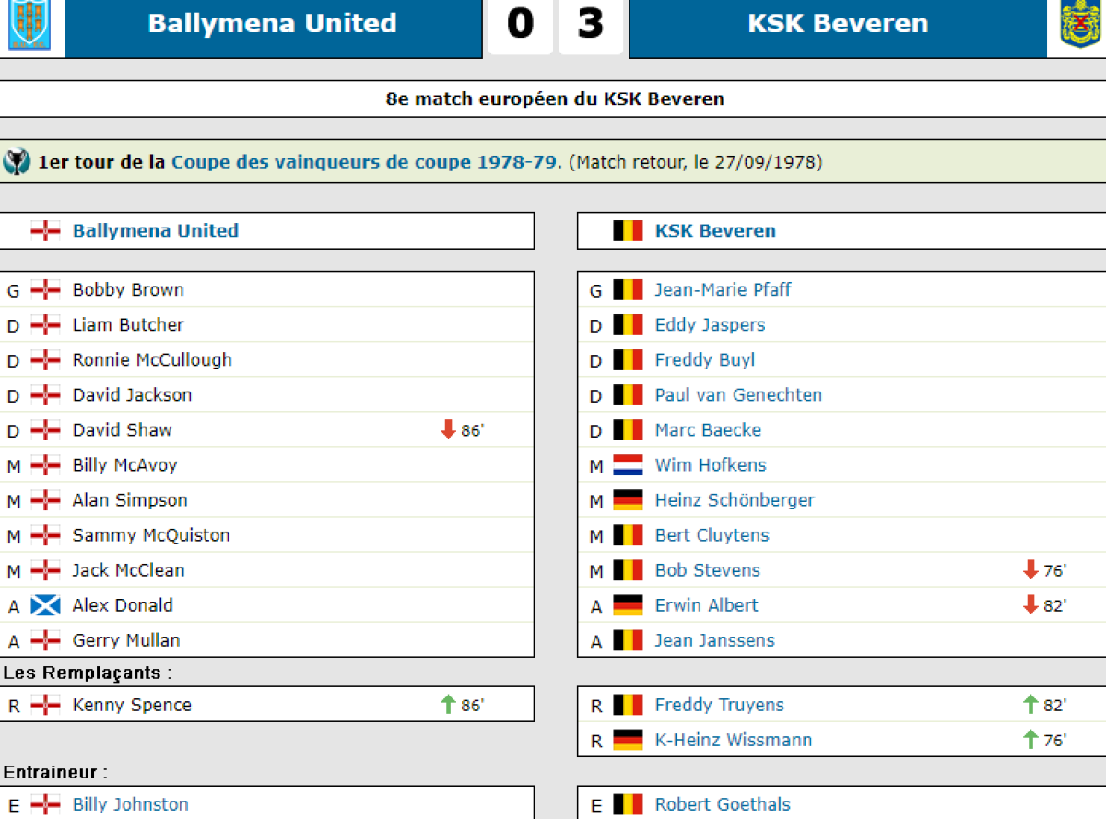1106x819 pixels.
Task: Open Erwin Albert player profile
Action: [706, 605]
